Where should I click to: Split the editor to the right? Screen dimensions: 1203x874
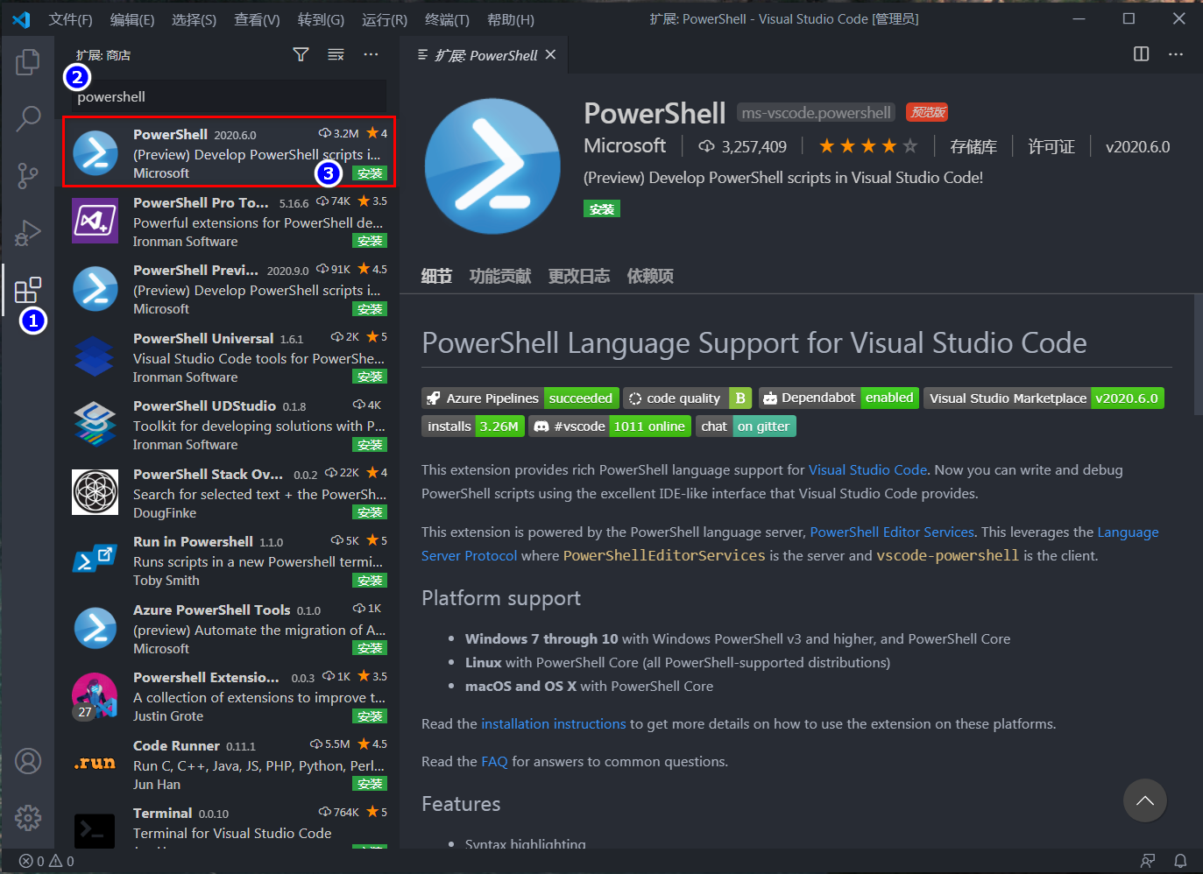click(x=1141, y=54)
